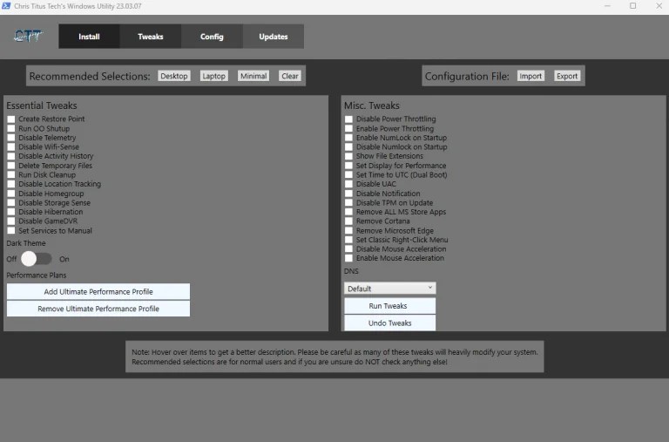
Task: Check Disable Power Throttling
Action: (349, 119)
